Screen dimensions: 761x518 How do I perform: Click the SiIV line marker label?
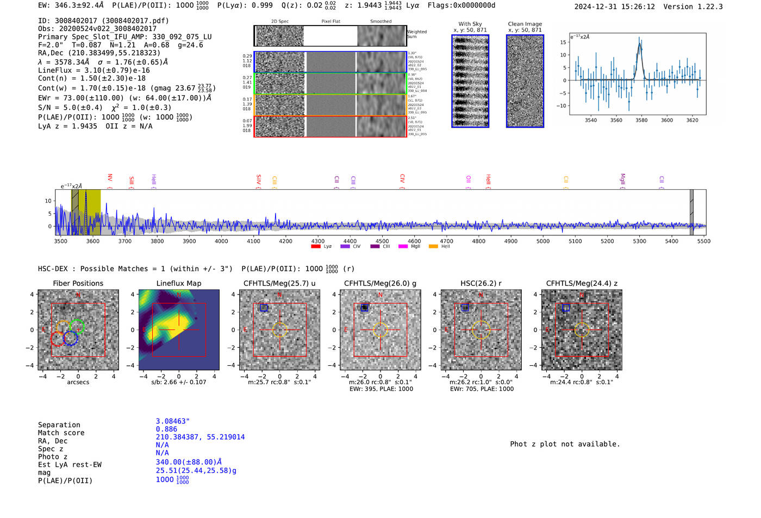pyautogui.click(x=259, y=179)
